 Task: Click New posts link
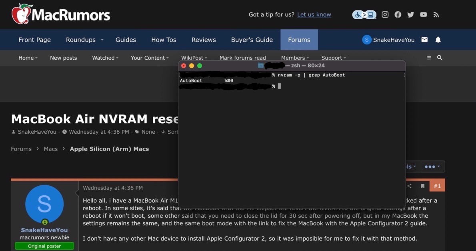point(64,58)
